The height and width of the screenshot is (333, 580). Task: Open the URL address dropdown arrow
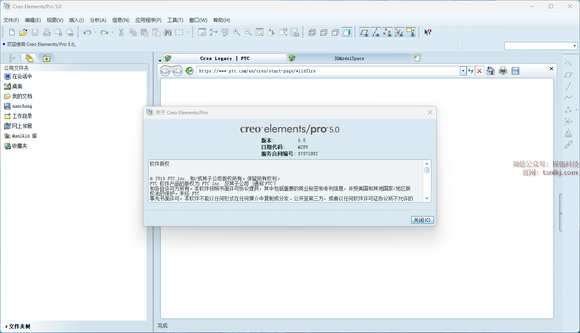point(463,71)
